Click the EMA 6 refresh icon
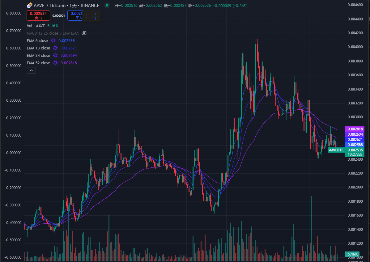The width and height of the screenshot is (370, 262). coord(53,40)
